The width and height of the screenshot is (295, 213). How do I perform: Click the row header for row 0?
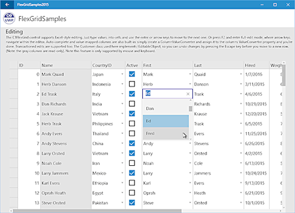coord(14,74)
